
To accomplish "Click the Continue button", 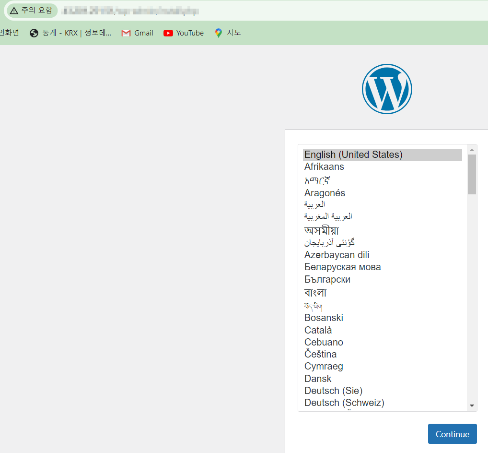I will [x=452, y=434].
